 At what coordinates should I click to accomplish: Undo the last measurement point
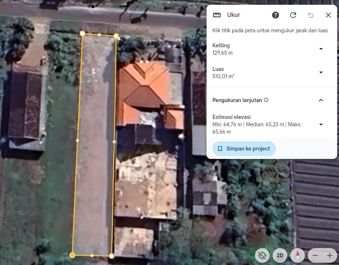[311, 15]
